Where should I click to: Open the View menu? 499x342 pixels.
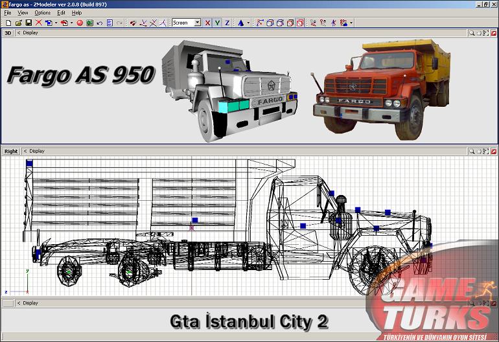pyautogui.click(x=23, y=13)
